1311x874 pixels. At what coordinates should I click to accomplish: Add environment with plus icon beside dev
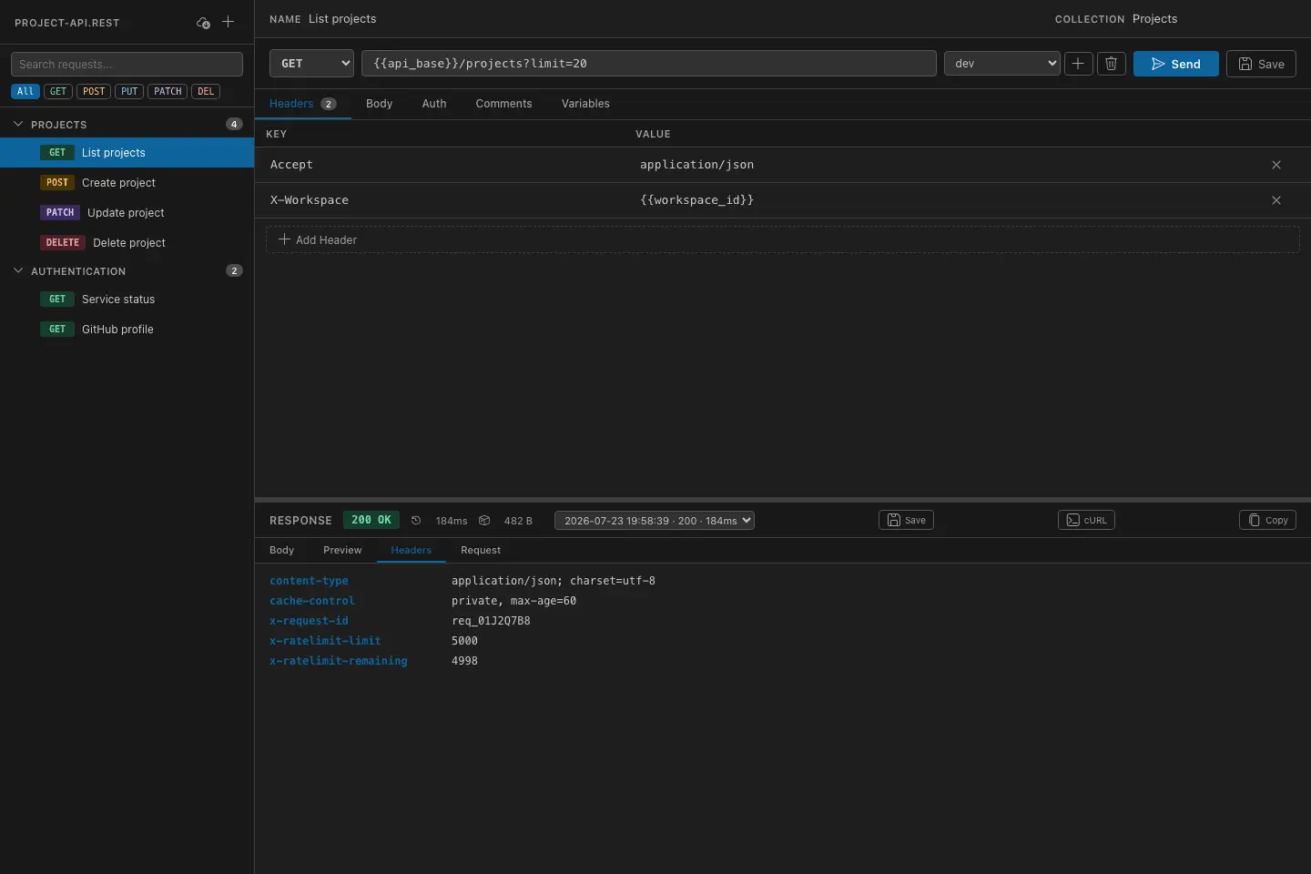(x=1078, y=64)
